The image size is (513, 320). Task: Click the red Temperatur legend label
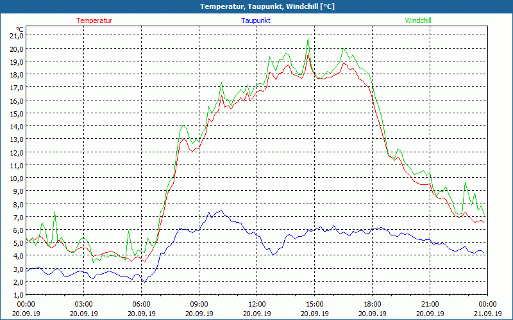click(94, 20)
